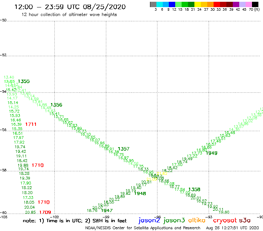Click the '19.60' wave height value
Viewport: 263px width, 231px height.
[x=224, y=212]
